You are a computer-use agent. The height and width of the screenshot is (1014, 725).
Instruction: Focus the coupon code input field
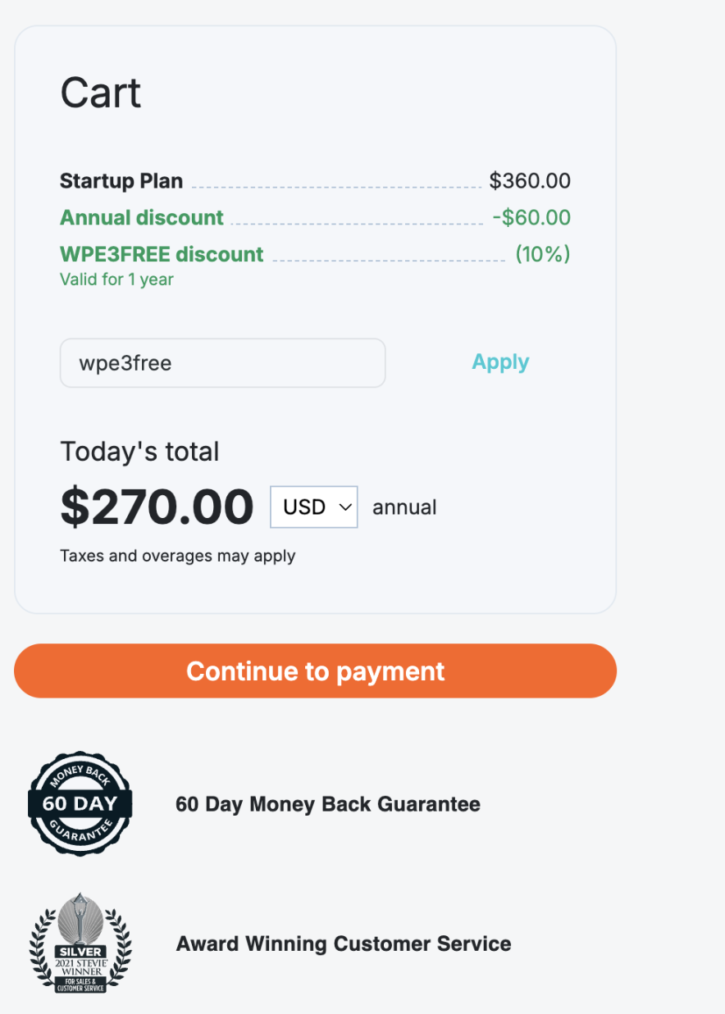pos(222,363)
